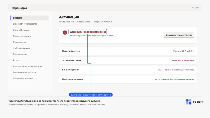Screen dimensions: 210x118
Task: Click the Windows 10 Pro (OEM) value
Action: tap(183, 51)
